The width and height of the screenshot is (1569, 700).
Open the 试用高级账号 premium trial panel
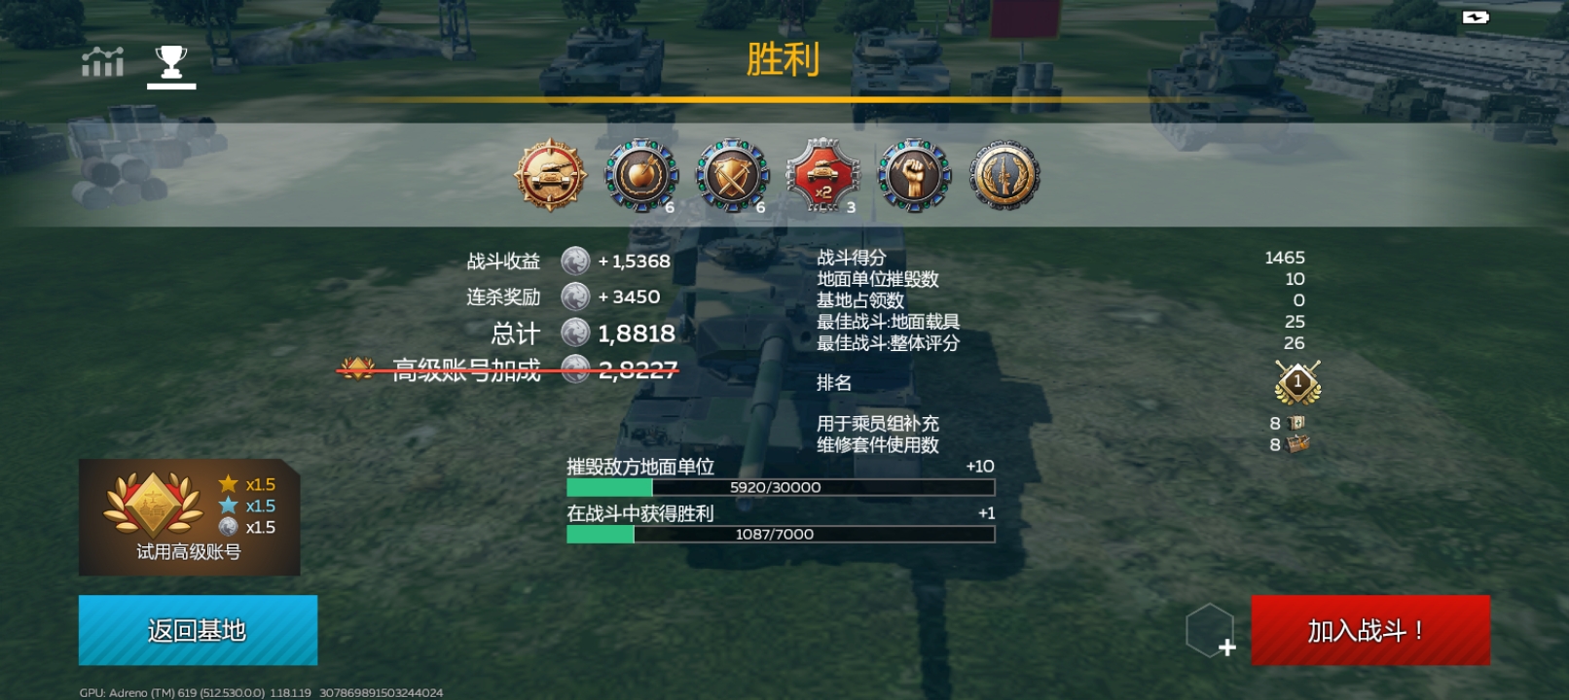tap(189, 517)
